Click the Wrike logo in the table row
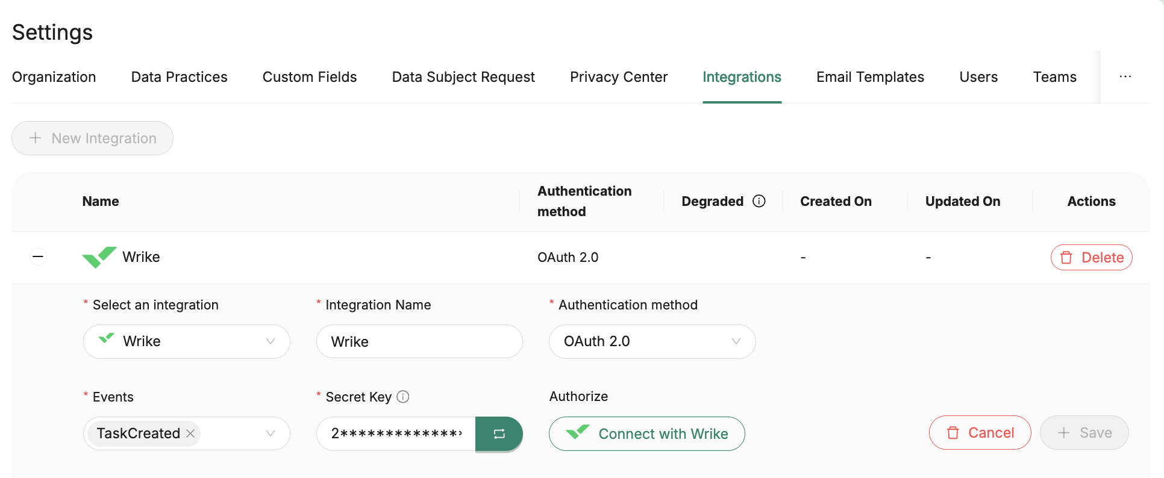 click(x=99, y=257)
